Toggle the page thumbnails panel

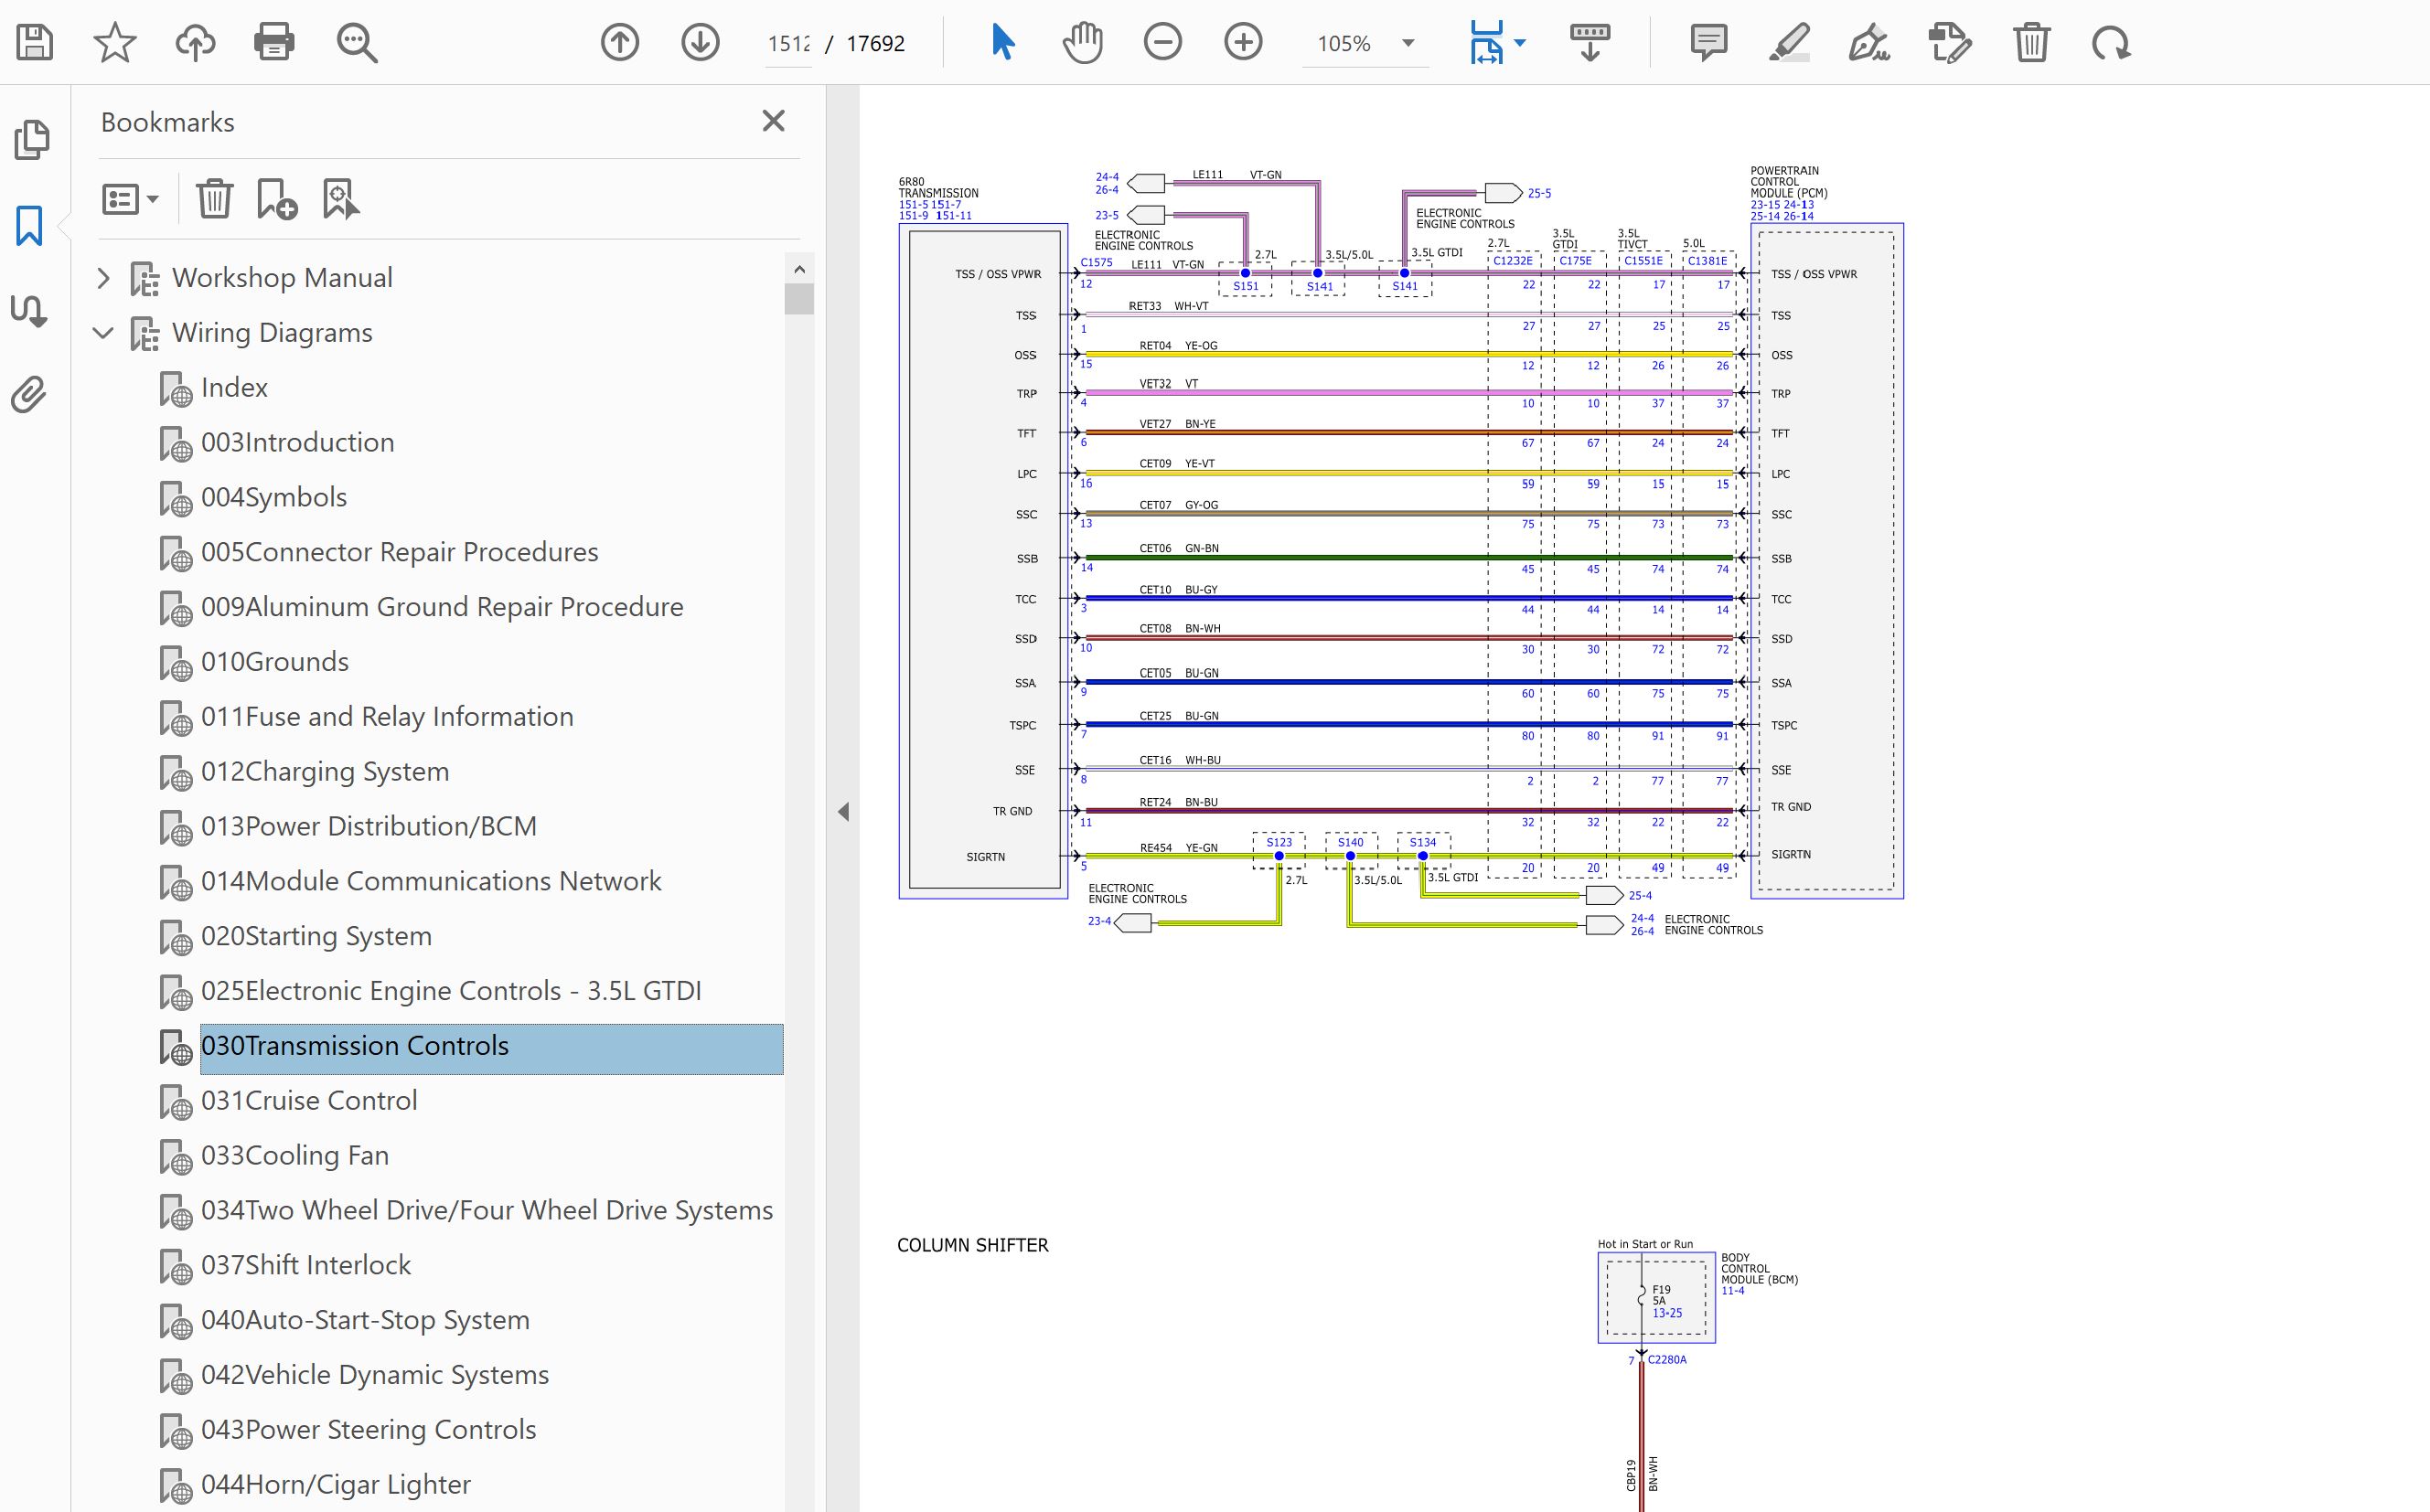click(x=30, y=139)
